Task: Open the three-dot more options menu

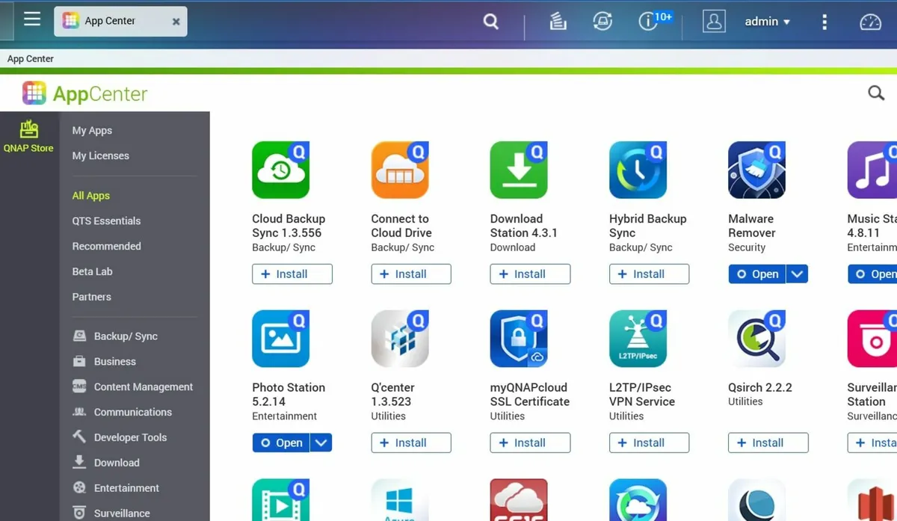Action: coord(824,22)
